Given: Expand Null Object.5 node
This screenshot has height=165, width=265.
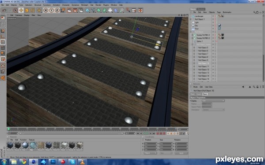Looking at the screenshot, I should [x=194, y=48].
